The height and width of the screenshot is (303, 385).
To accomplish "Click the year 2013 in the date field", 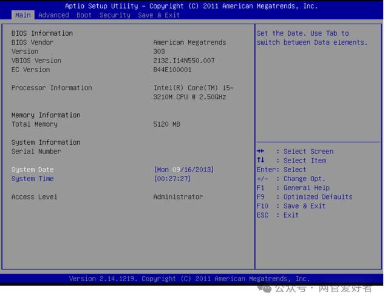I will (x=202, y=170).
